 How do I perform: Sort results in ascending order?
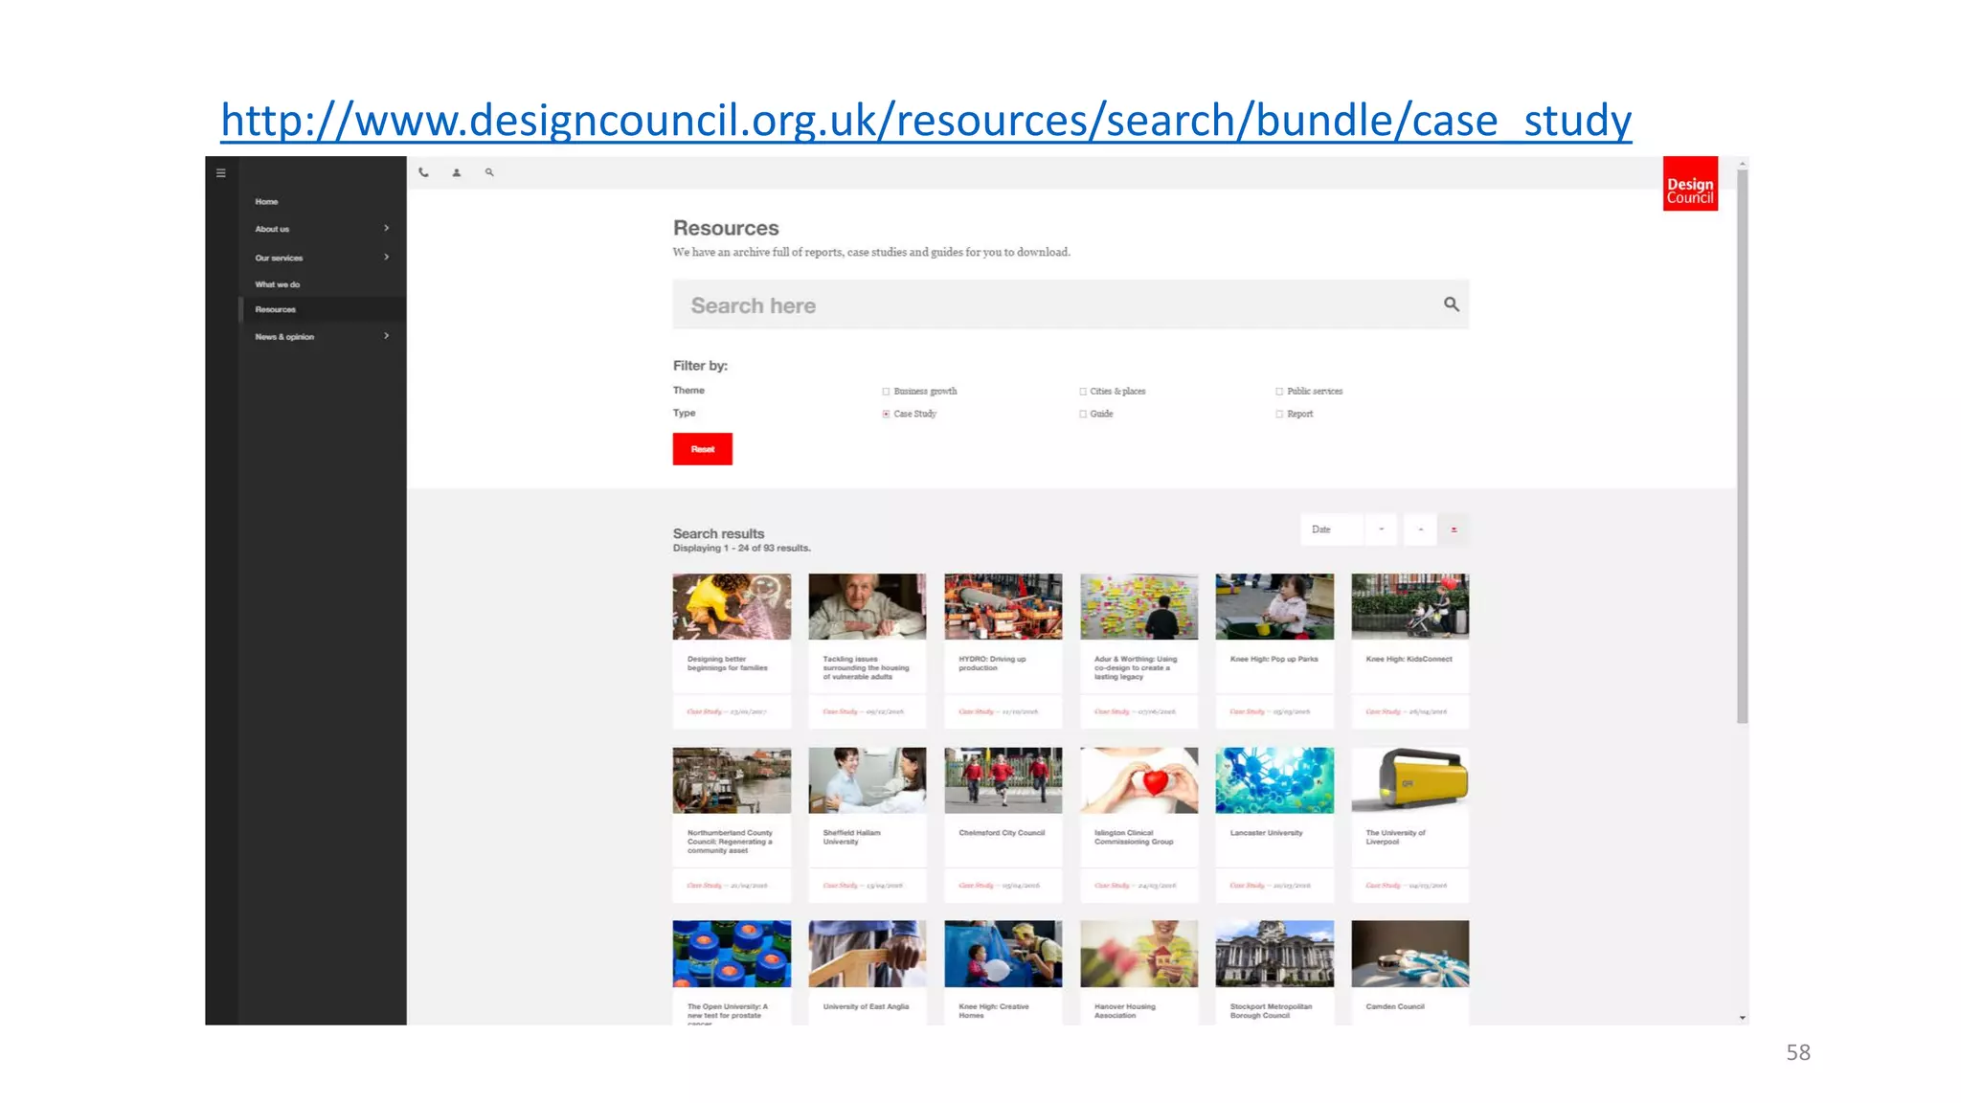click(1420, 529)
